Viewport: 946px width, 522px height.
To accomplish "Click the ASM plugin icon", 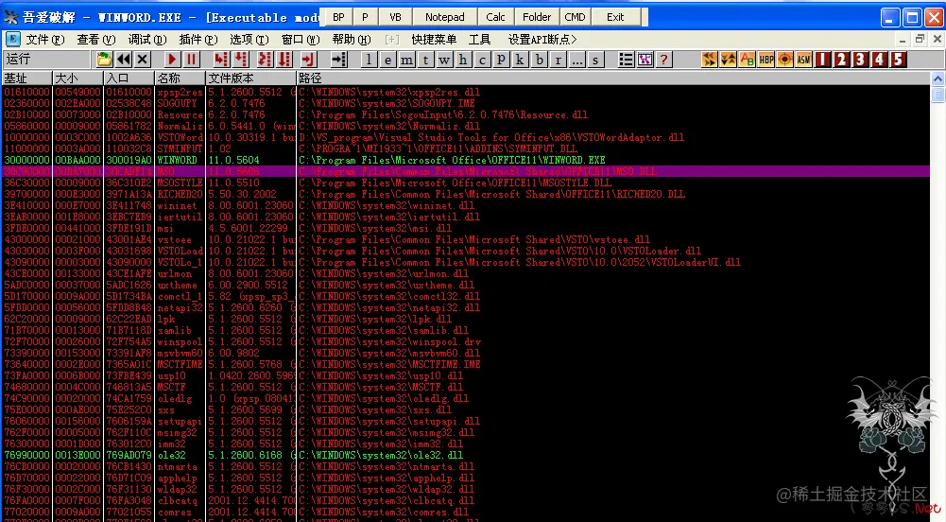I will 803,60.
